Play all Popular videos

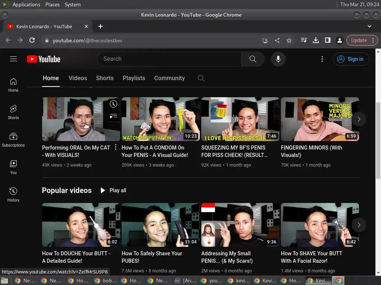(113, 190)
